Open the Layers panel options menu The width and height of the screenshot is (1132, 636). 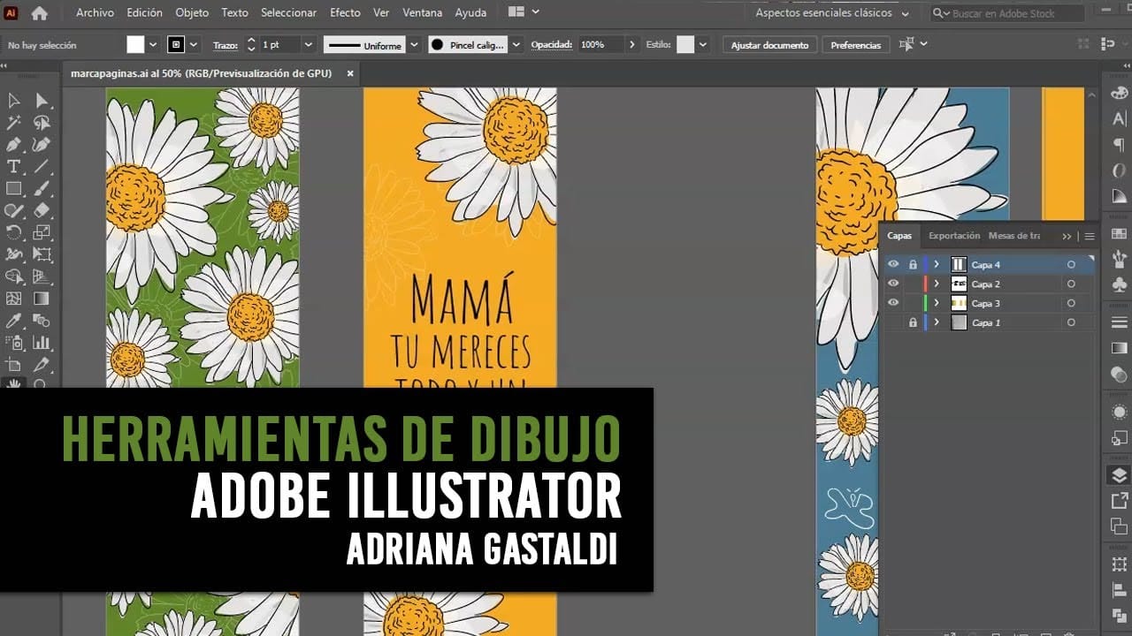tap(1090, 236)
